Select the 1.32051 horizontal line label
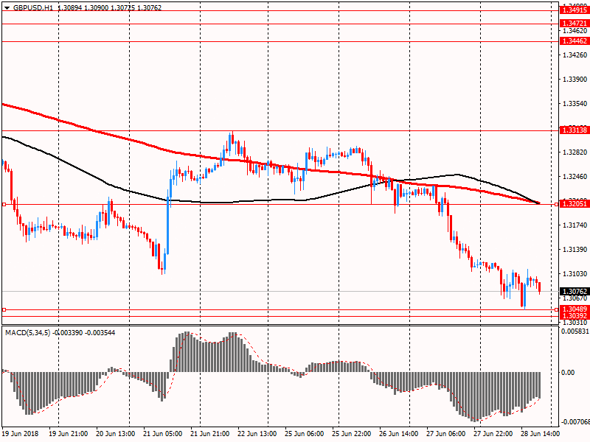 575,204
